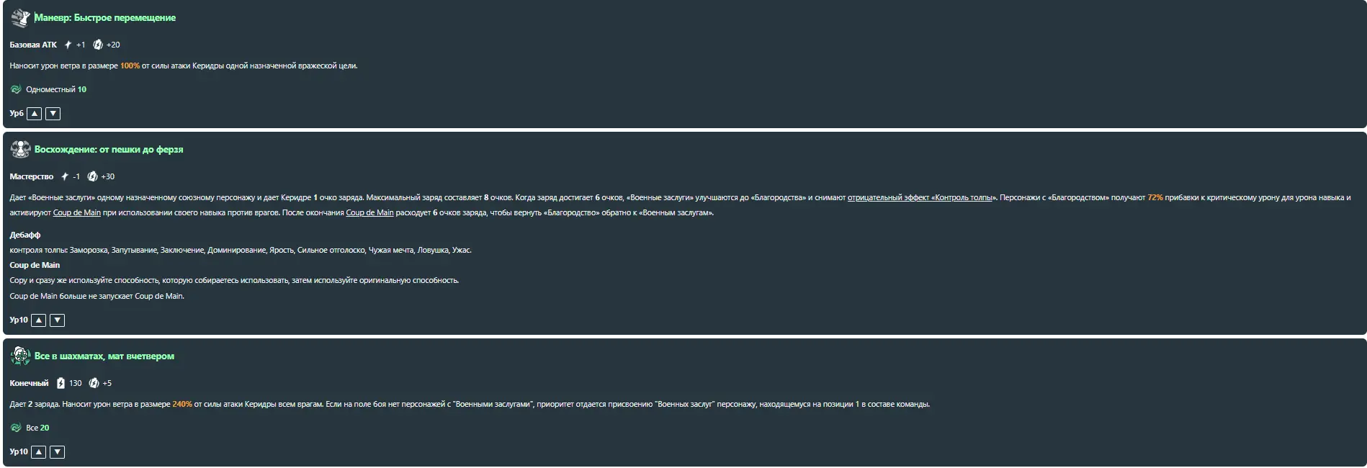Decrease level of Маневр skill from Ур6

point(53,114)
